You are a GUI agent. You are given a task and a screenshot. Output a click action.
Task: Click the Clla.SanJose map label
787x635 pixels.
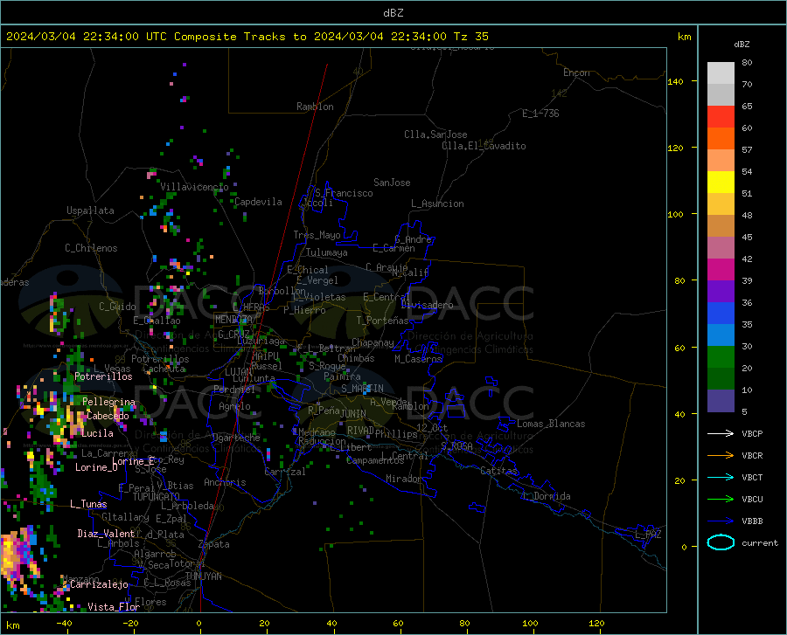[435, 135]
